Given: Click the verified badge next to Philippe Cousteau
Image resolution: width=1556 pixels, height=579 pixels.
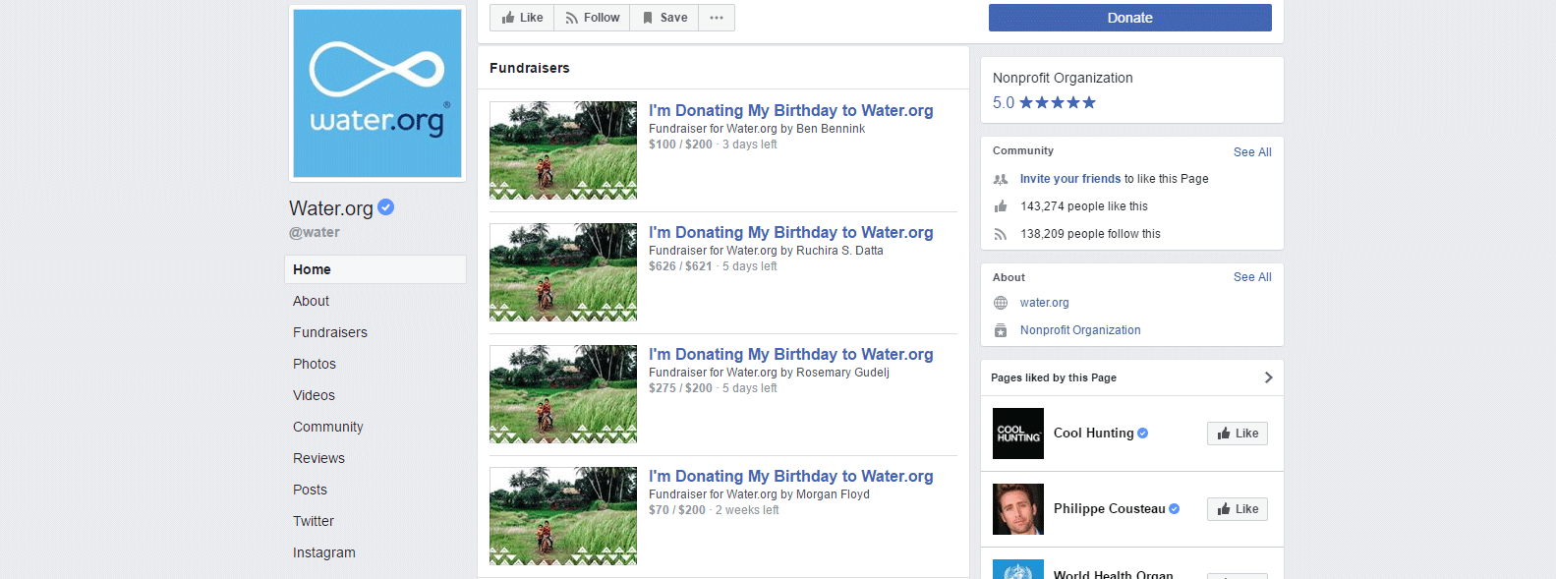Looking at the screenshot, I should (1175, 509).
